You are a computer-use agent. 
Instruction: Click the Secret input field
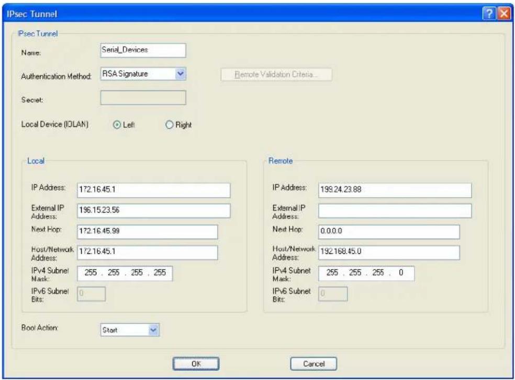click(143, 98)
